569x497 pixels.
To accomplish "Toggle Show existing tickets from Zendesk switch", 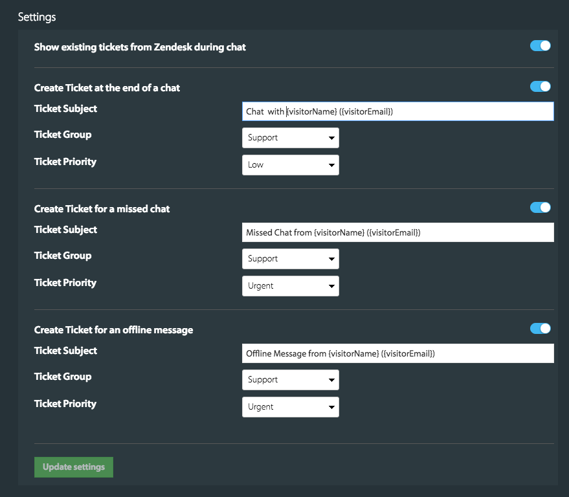I will click(x=540, y=46).
